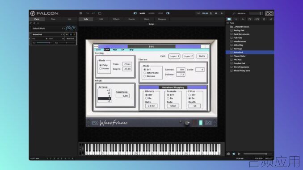303x170 pixels.
Task: Click the second knob beside Default Multi
Action: pyautogui.click(x=74, y=29)
